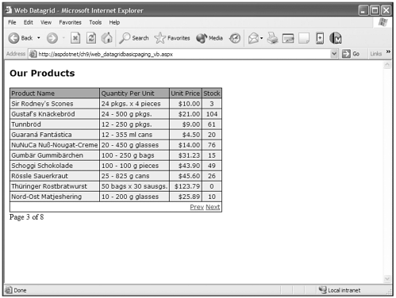Screen dimensions: 396x298
Task: Expand the address bar dropdown arrow
Action: [334, 54]
